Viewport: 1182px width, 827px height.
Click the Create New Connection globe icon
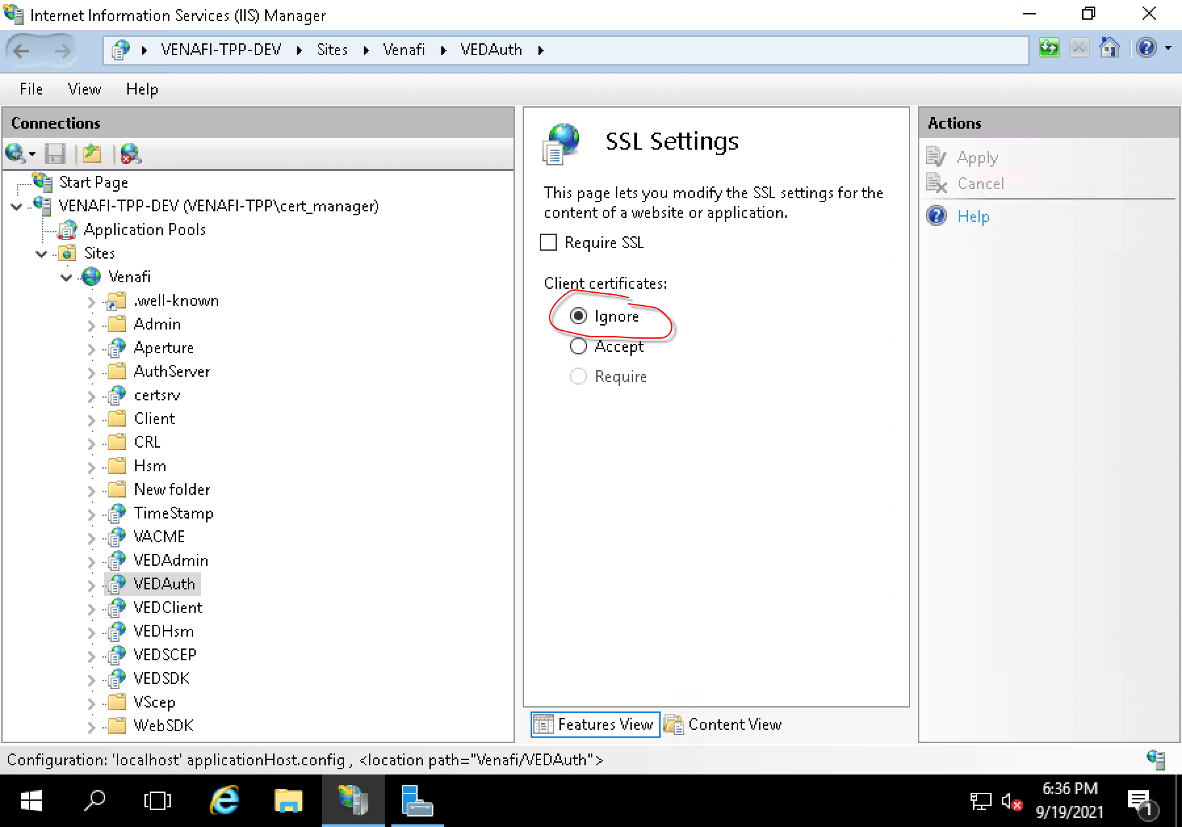coord(16,154)
